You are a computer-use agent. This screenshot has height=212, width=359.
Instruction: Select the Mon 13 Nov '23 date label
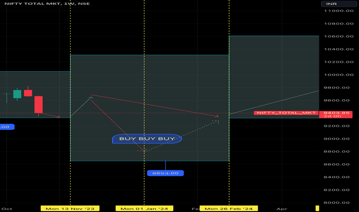[x=70, y=209]
